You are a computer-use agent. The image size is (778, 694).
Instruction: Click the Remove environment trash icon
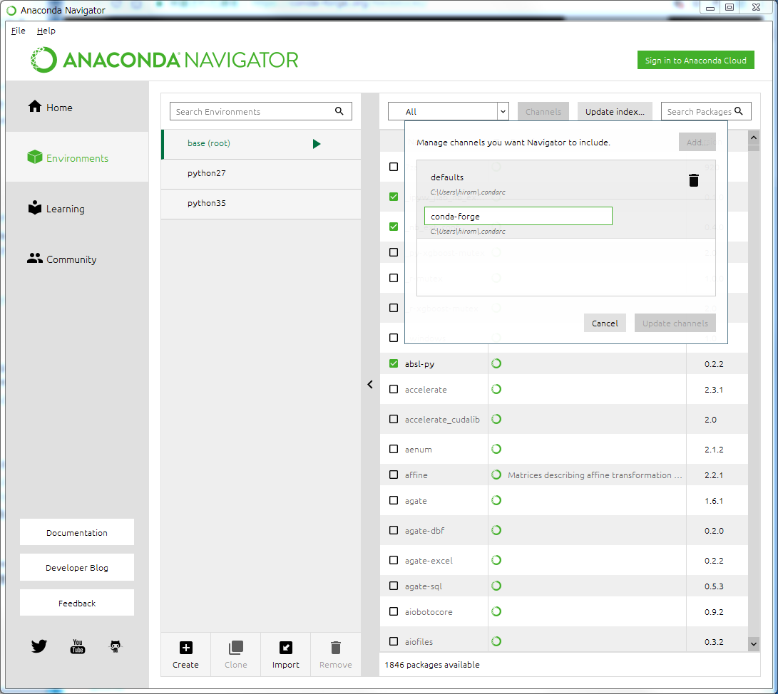click(336, 648)
